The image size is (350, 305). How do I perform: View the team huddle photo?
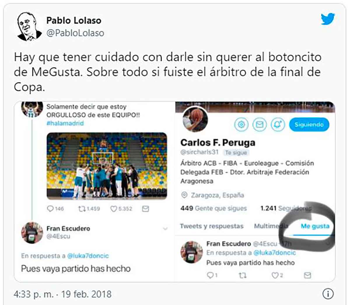pyautogui.click(x=107, y=166)
